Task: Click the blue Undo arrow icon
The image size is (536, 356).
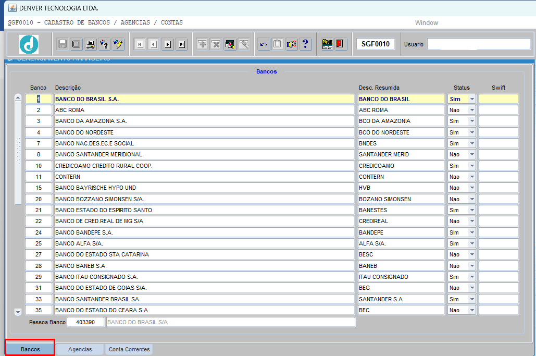Action: (x=264, y=44)
